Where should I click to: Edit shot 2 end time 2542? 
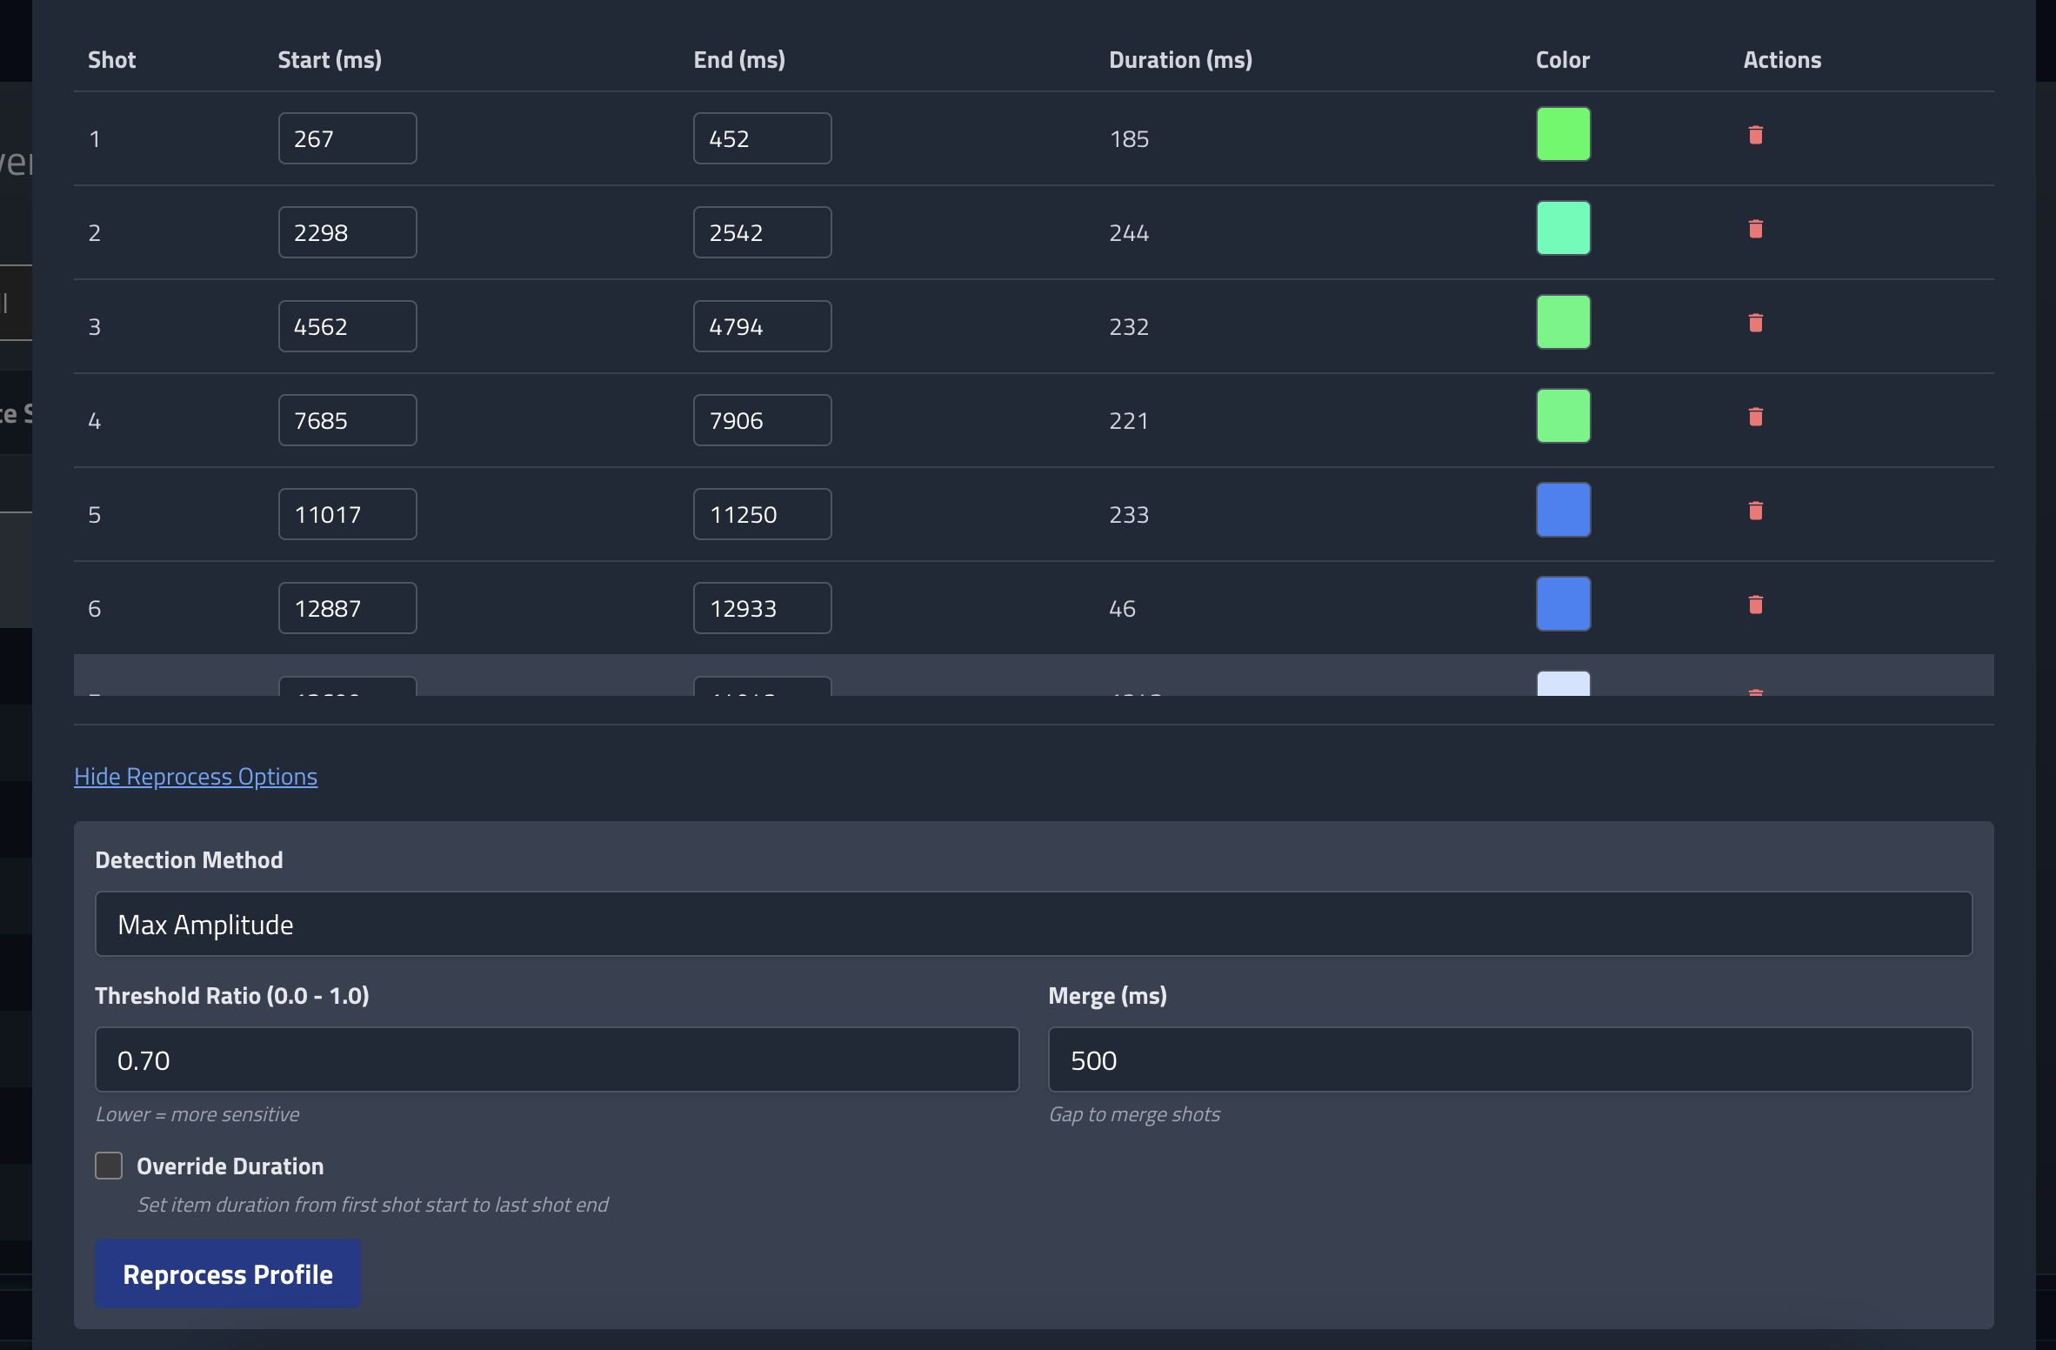[x=762, y=232]
